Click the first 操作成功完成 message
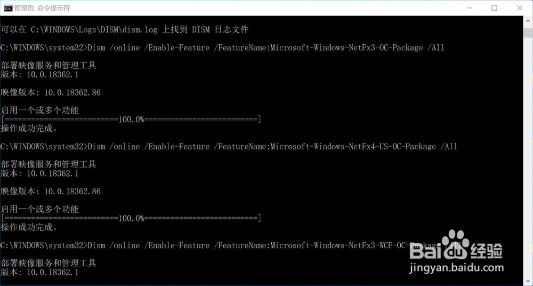Image resolution: width=533 pixels, height=286 pixels. [x=29, y=129]
